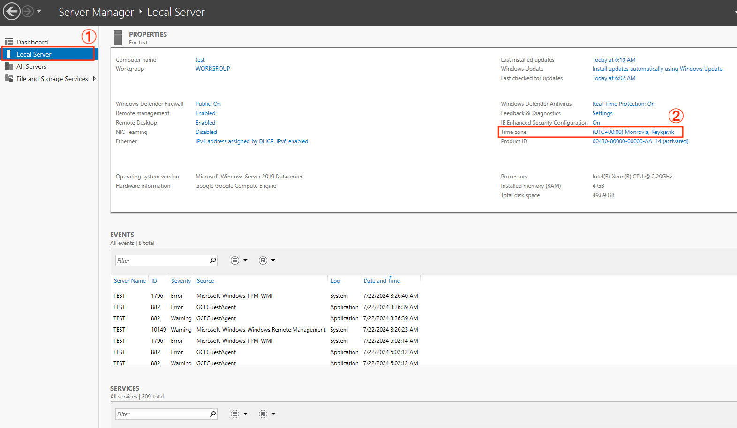The height and width of the screenshot is (428, 737).
Task: Click the Dashboard icon in sidebar
Action: click(x=9, y=42)
